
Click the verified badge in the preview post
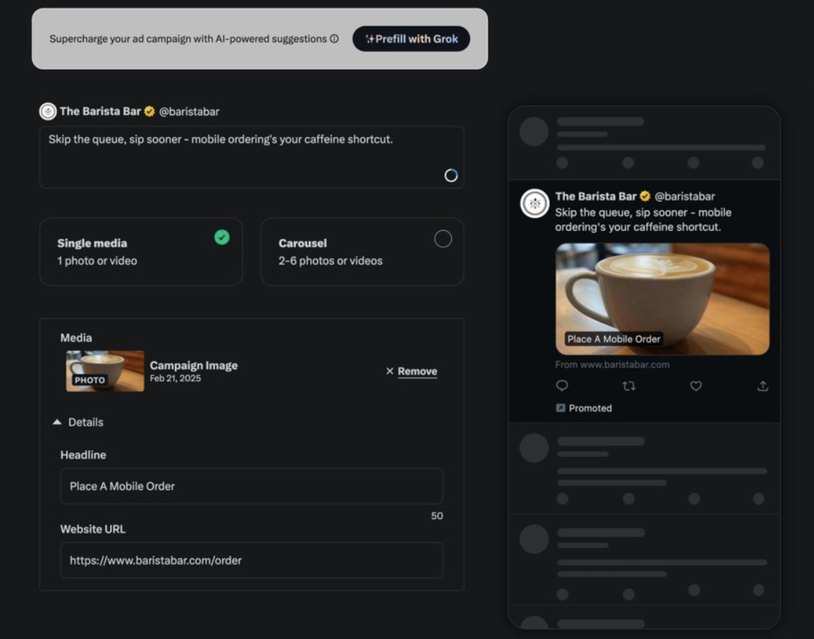[645, 196]
